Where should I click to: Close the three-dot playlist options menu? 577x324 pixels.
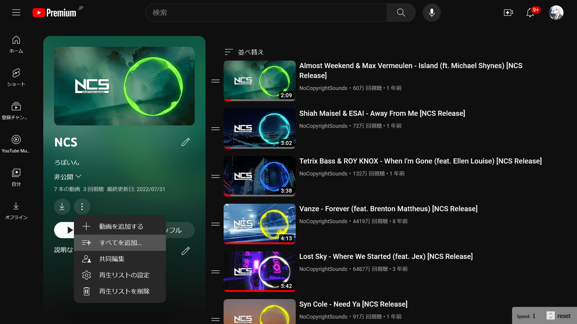pyautogui.click(x=82, y=207)
